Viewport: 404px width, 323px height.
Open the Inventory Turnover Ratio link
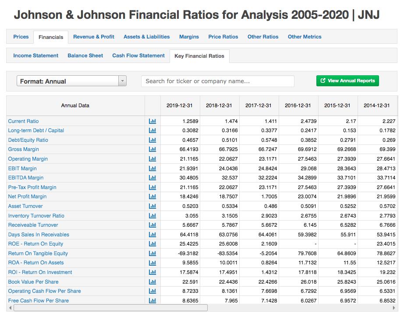coord(36,216)
